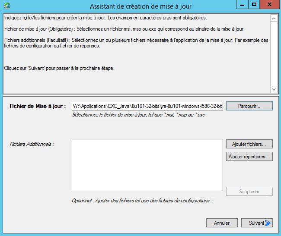Viewport: 281px width, 236px height.
Task: Click the italic 'Fichiers Additionnels' label
Action: click(32, 144)
